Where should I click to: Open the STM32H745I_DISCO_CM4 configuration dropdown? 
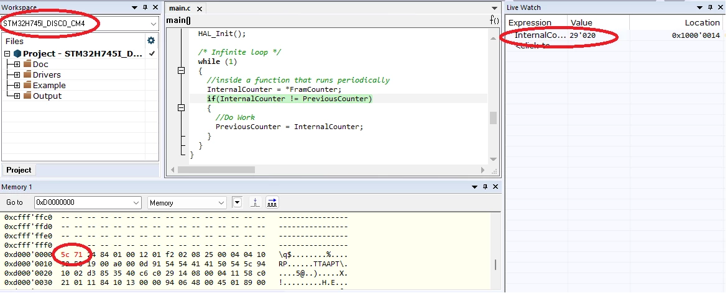pyautogui.click(x=80, y=24)
